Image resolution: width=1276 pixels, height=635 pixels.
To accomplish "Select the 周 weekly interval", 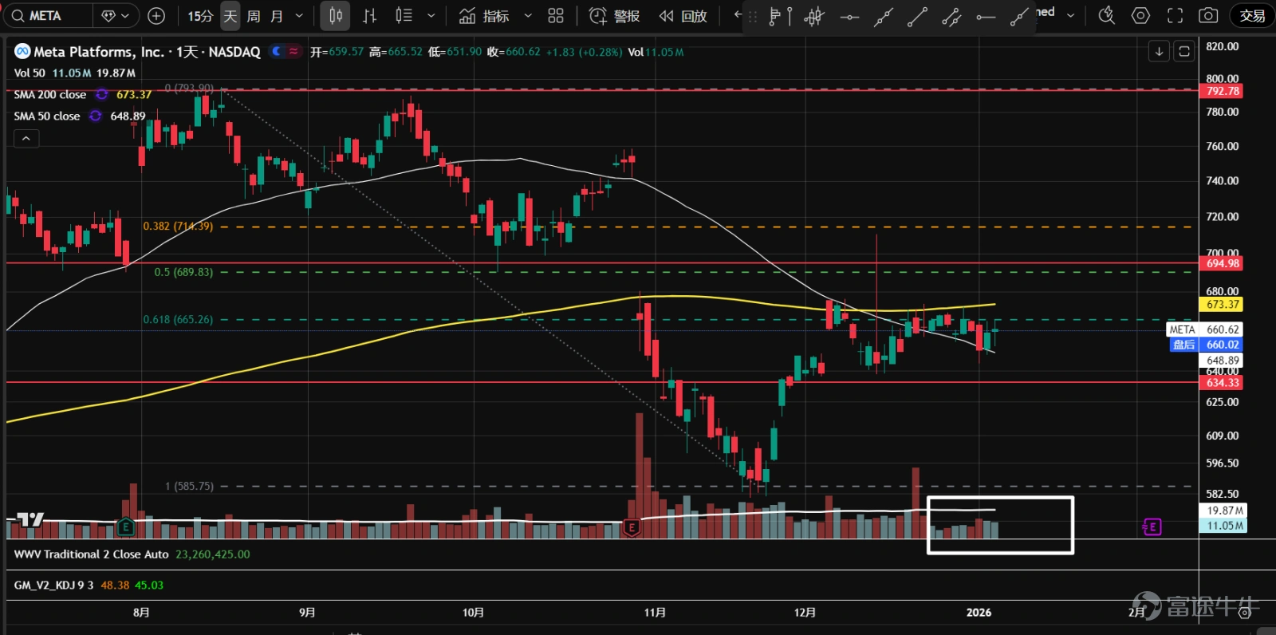I will [254, 15].
